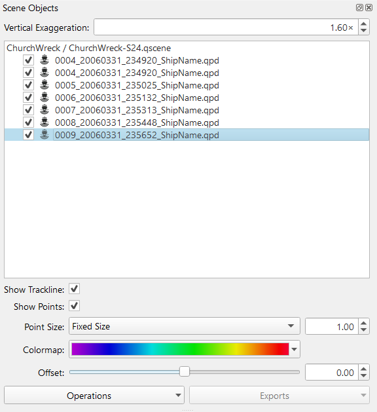Decrease Vertical Exaggeration with down arrow
Image resolution: width=377 pixels, height=412 pixels.
364,31
